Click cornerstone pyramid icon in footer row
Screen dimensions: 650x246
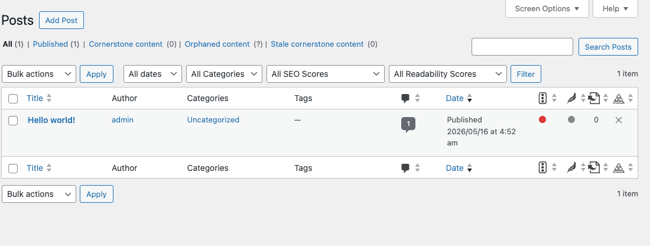pyautogui.click(x=619, y=167)
